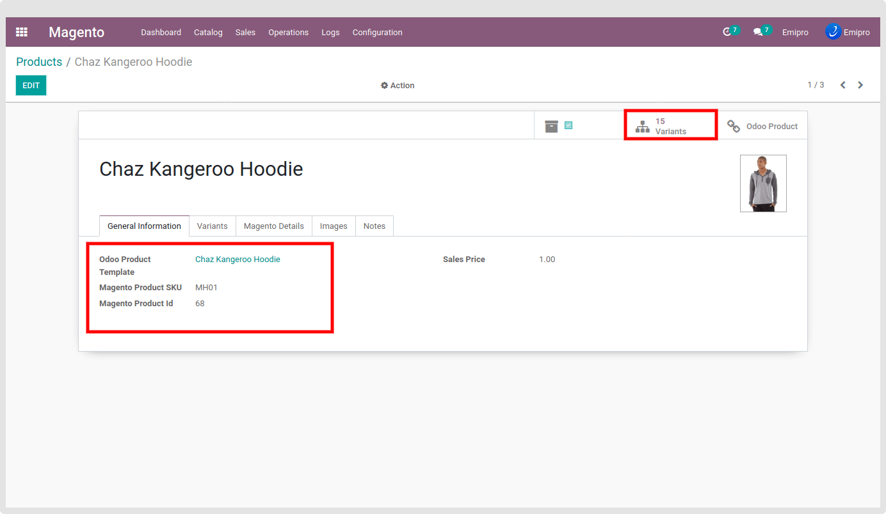Switch to the Images tab
This screenshot has height=514, width=886.
(x=334, y=226)
